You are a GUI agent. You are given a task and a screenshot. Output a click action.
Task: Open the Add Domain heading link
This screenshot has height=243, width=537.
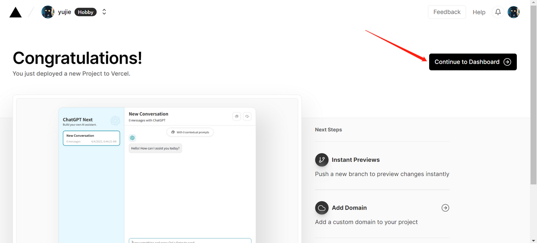tap(349, 208)
